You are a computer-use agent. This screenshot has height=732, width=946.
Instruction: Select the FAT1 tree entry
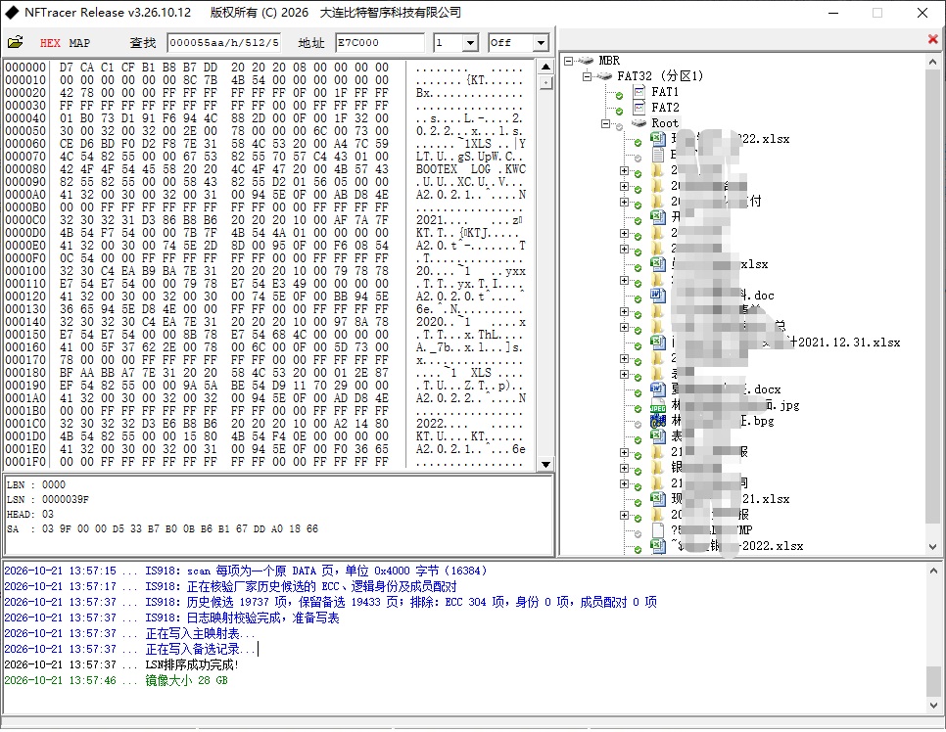(664, 92)
